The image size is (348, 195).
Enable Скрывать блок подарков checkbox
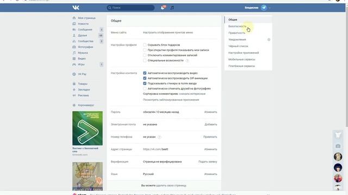coord(145,45)
